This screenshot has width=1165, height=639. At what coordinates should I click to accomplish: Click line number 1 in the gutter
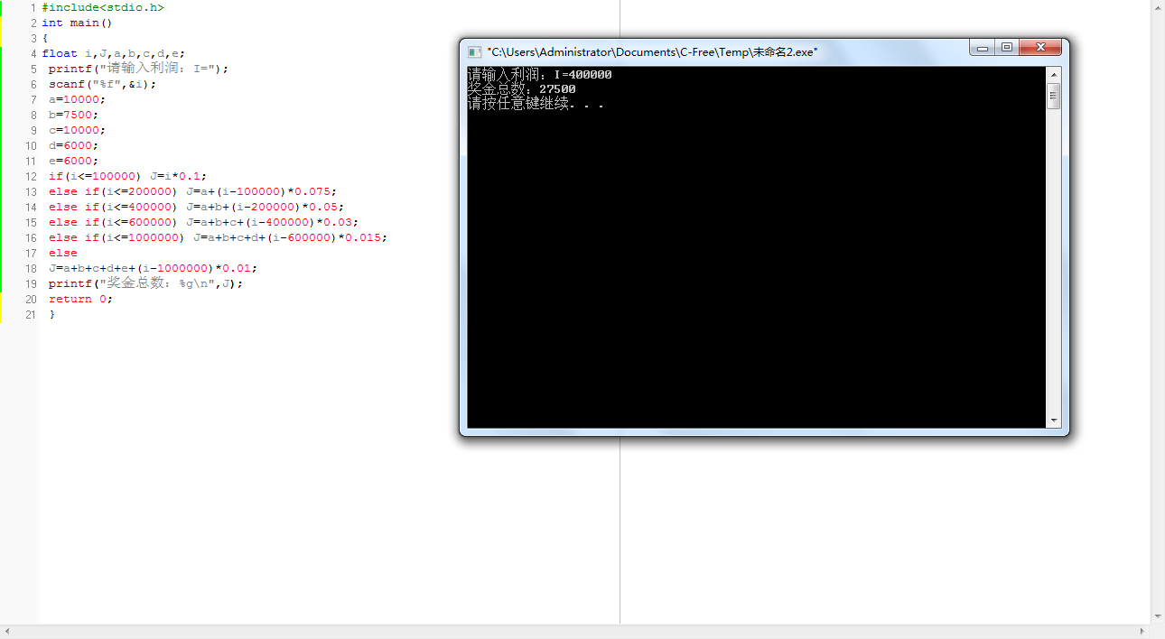click(33, 7)
